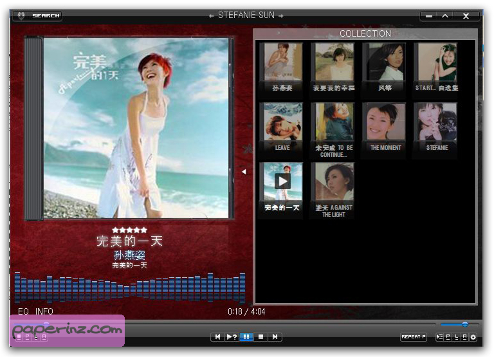494x357 pixels.
Task: Click the compact mode up-arrow button
Action: coord(445,15)
